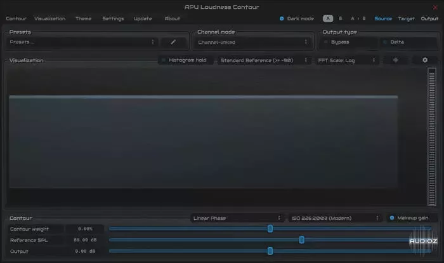
Task: Enable Delta output type
Action: (408, 42)
